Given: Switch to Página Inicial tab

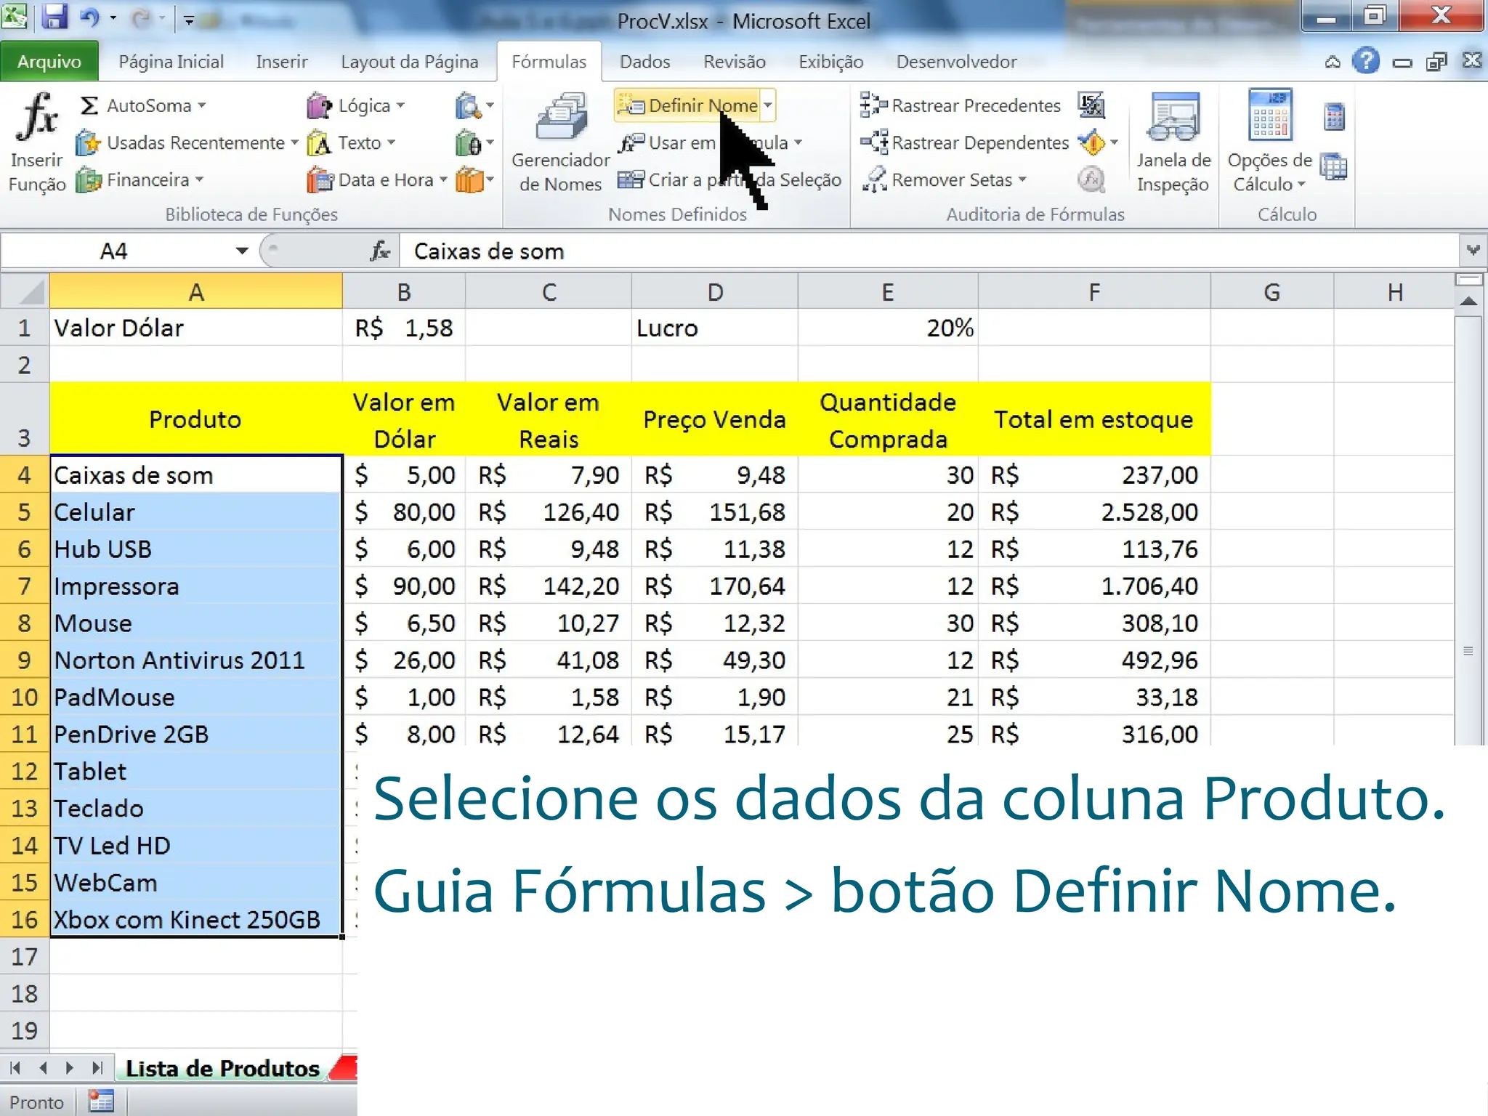Looking at the screenshot, I should (x=171, y=62).
